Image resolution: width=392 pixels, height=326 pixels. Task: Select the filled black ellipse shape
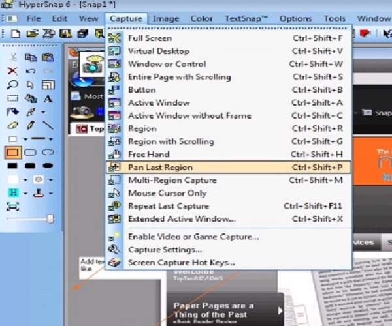pos(48,166)
